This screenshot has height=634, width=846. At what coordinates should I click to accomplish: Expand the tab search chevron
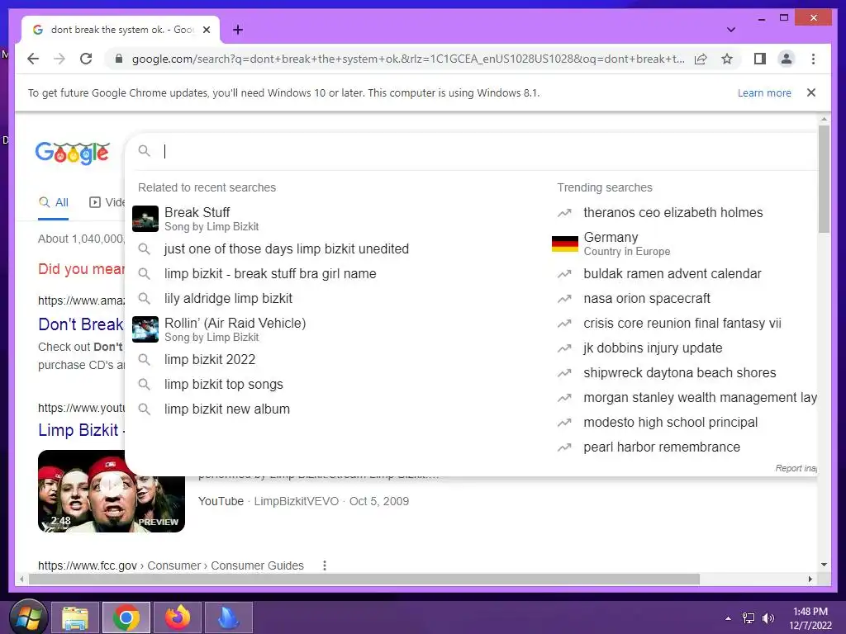731,30
